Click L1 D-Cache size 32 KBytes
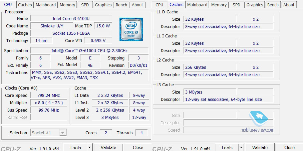 (210, 19)
